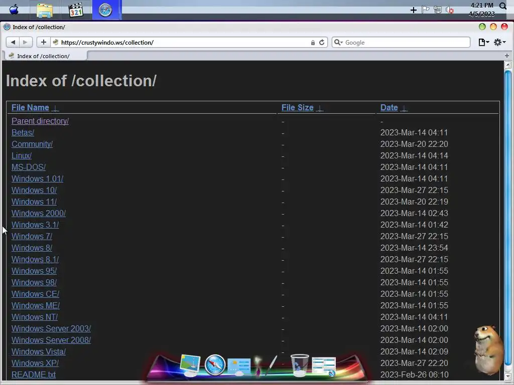The height and width of the screenshot is (385, 514).
Task: Go back with the left arrow button
Action: (x=13, y=42)
